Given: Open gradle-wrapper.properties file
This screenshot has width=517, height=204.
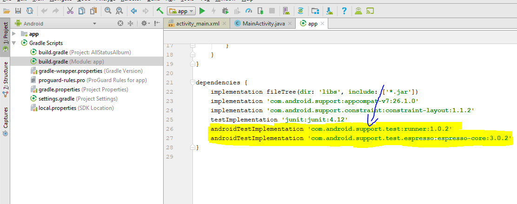Looking at the screenshot, I should 90,71.
